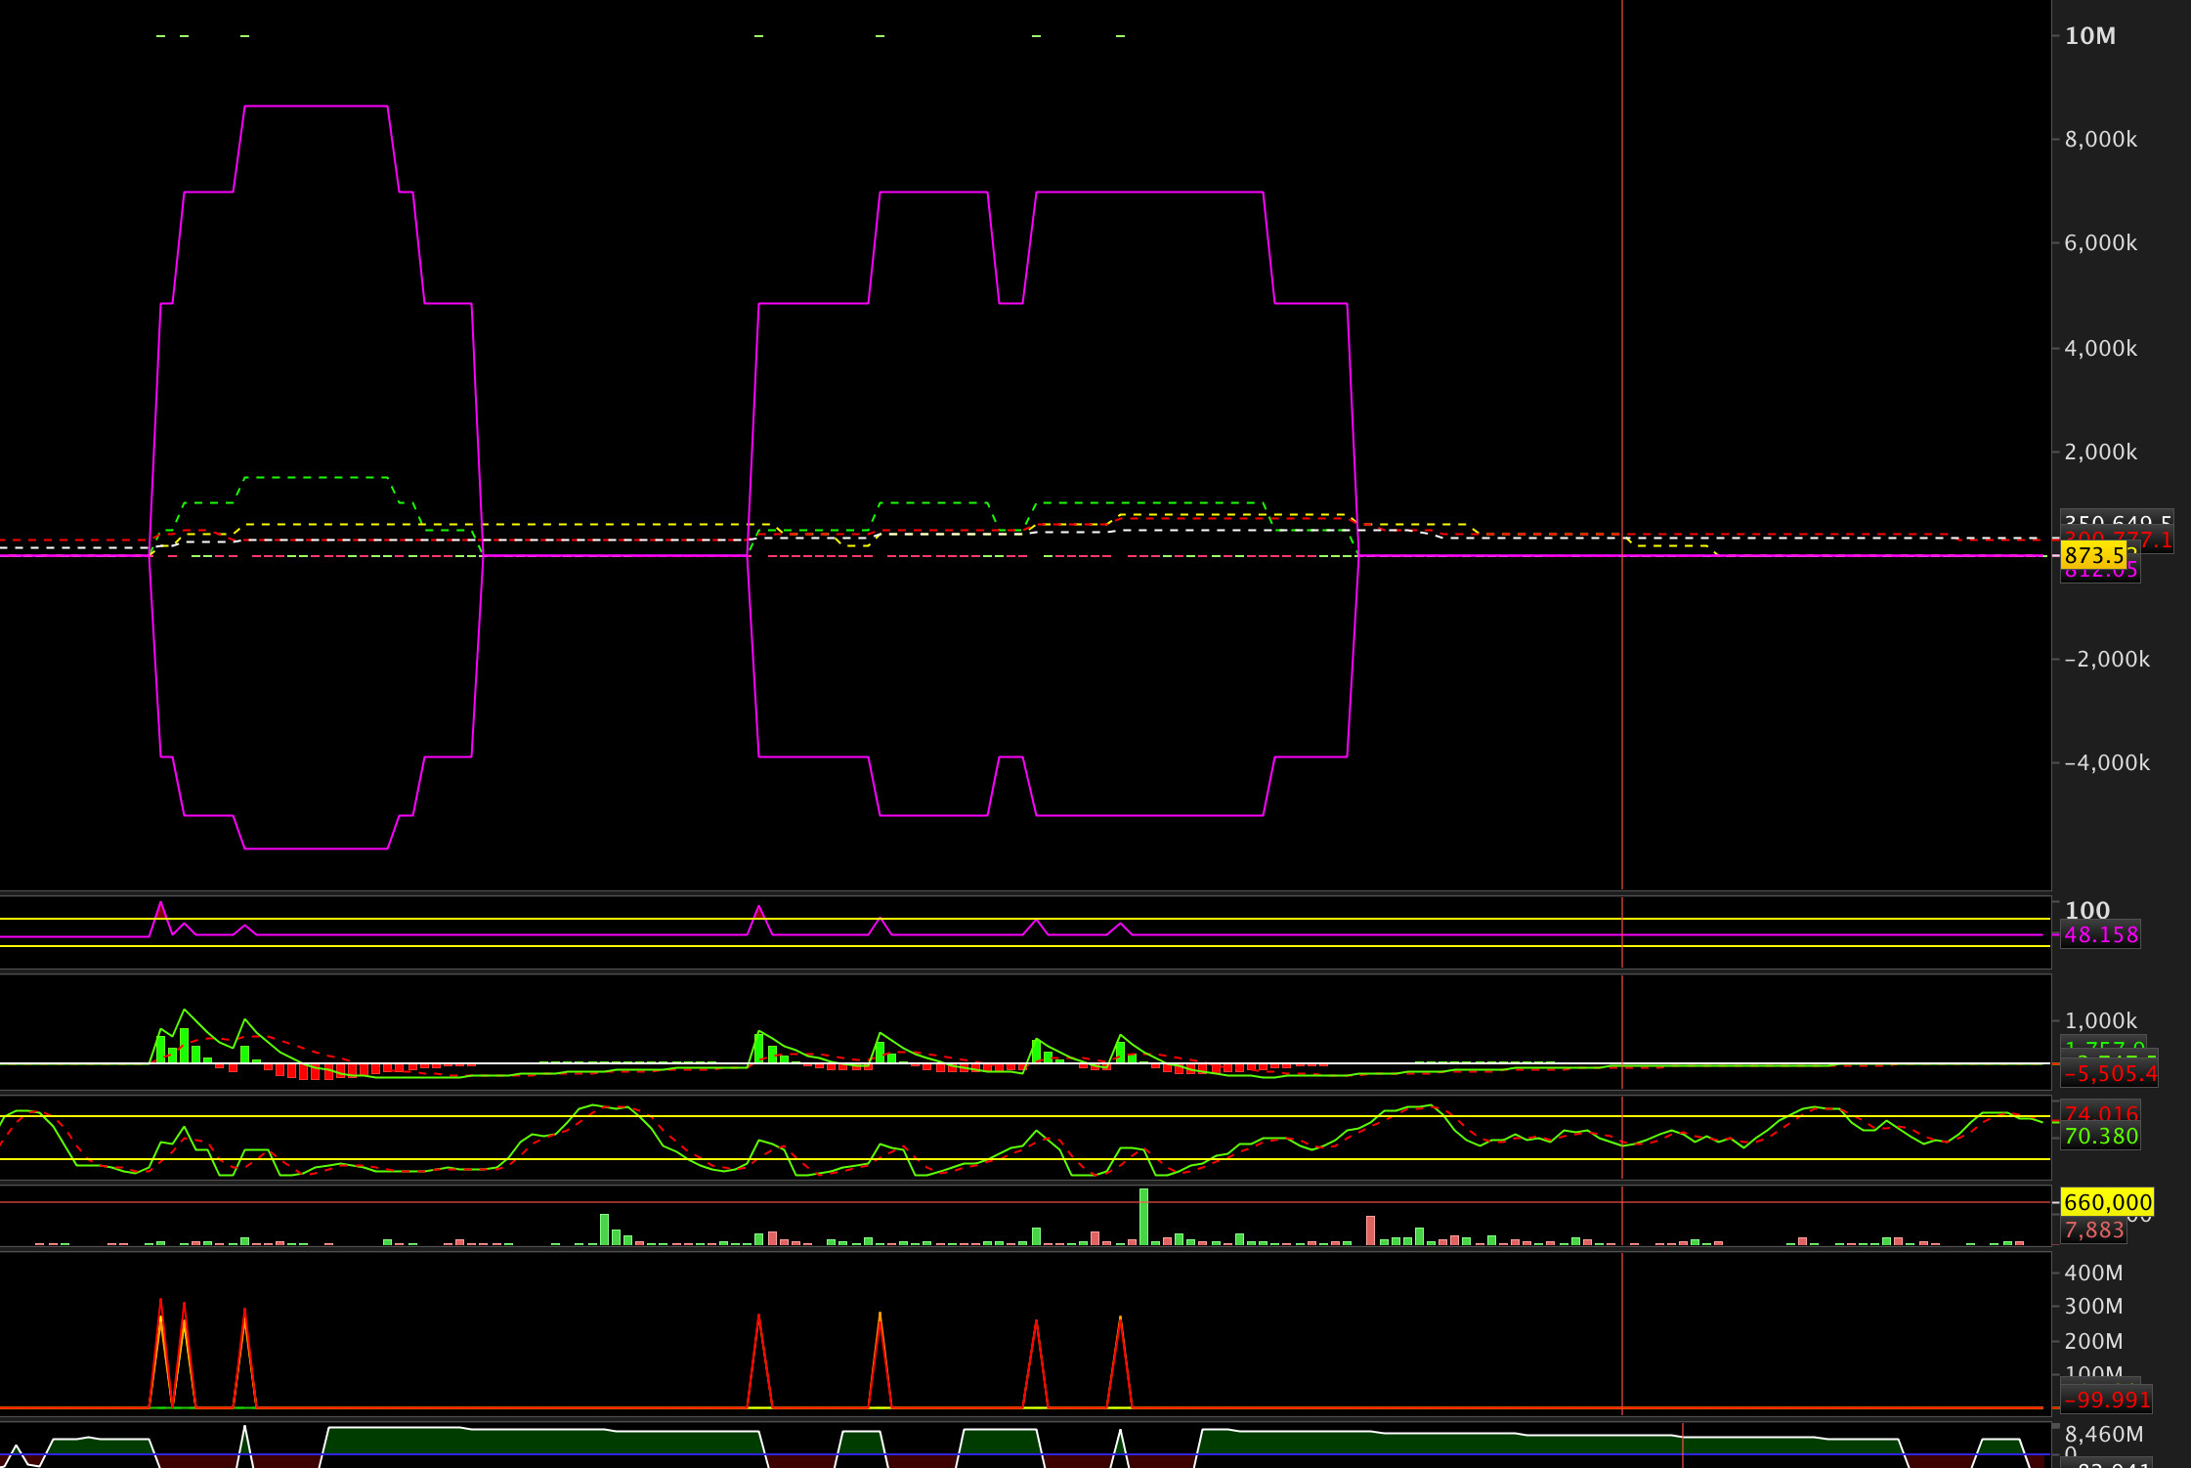The height and width of the screenshot is (1468, 2191).
Task: Click the -4,000k price axis label
Action: tap(2106, 762)
